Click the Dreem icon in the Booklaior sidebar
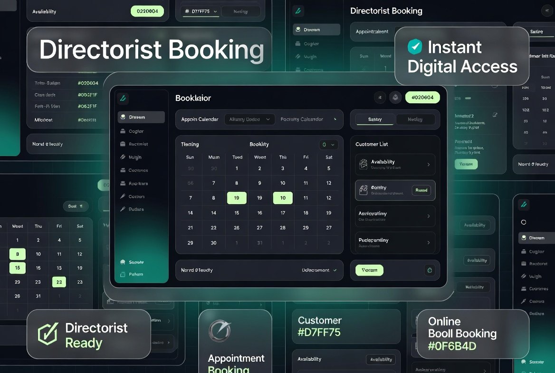 click(x=123, y=117)
